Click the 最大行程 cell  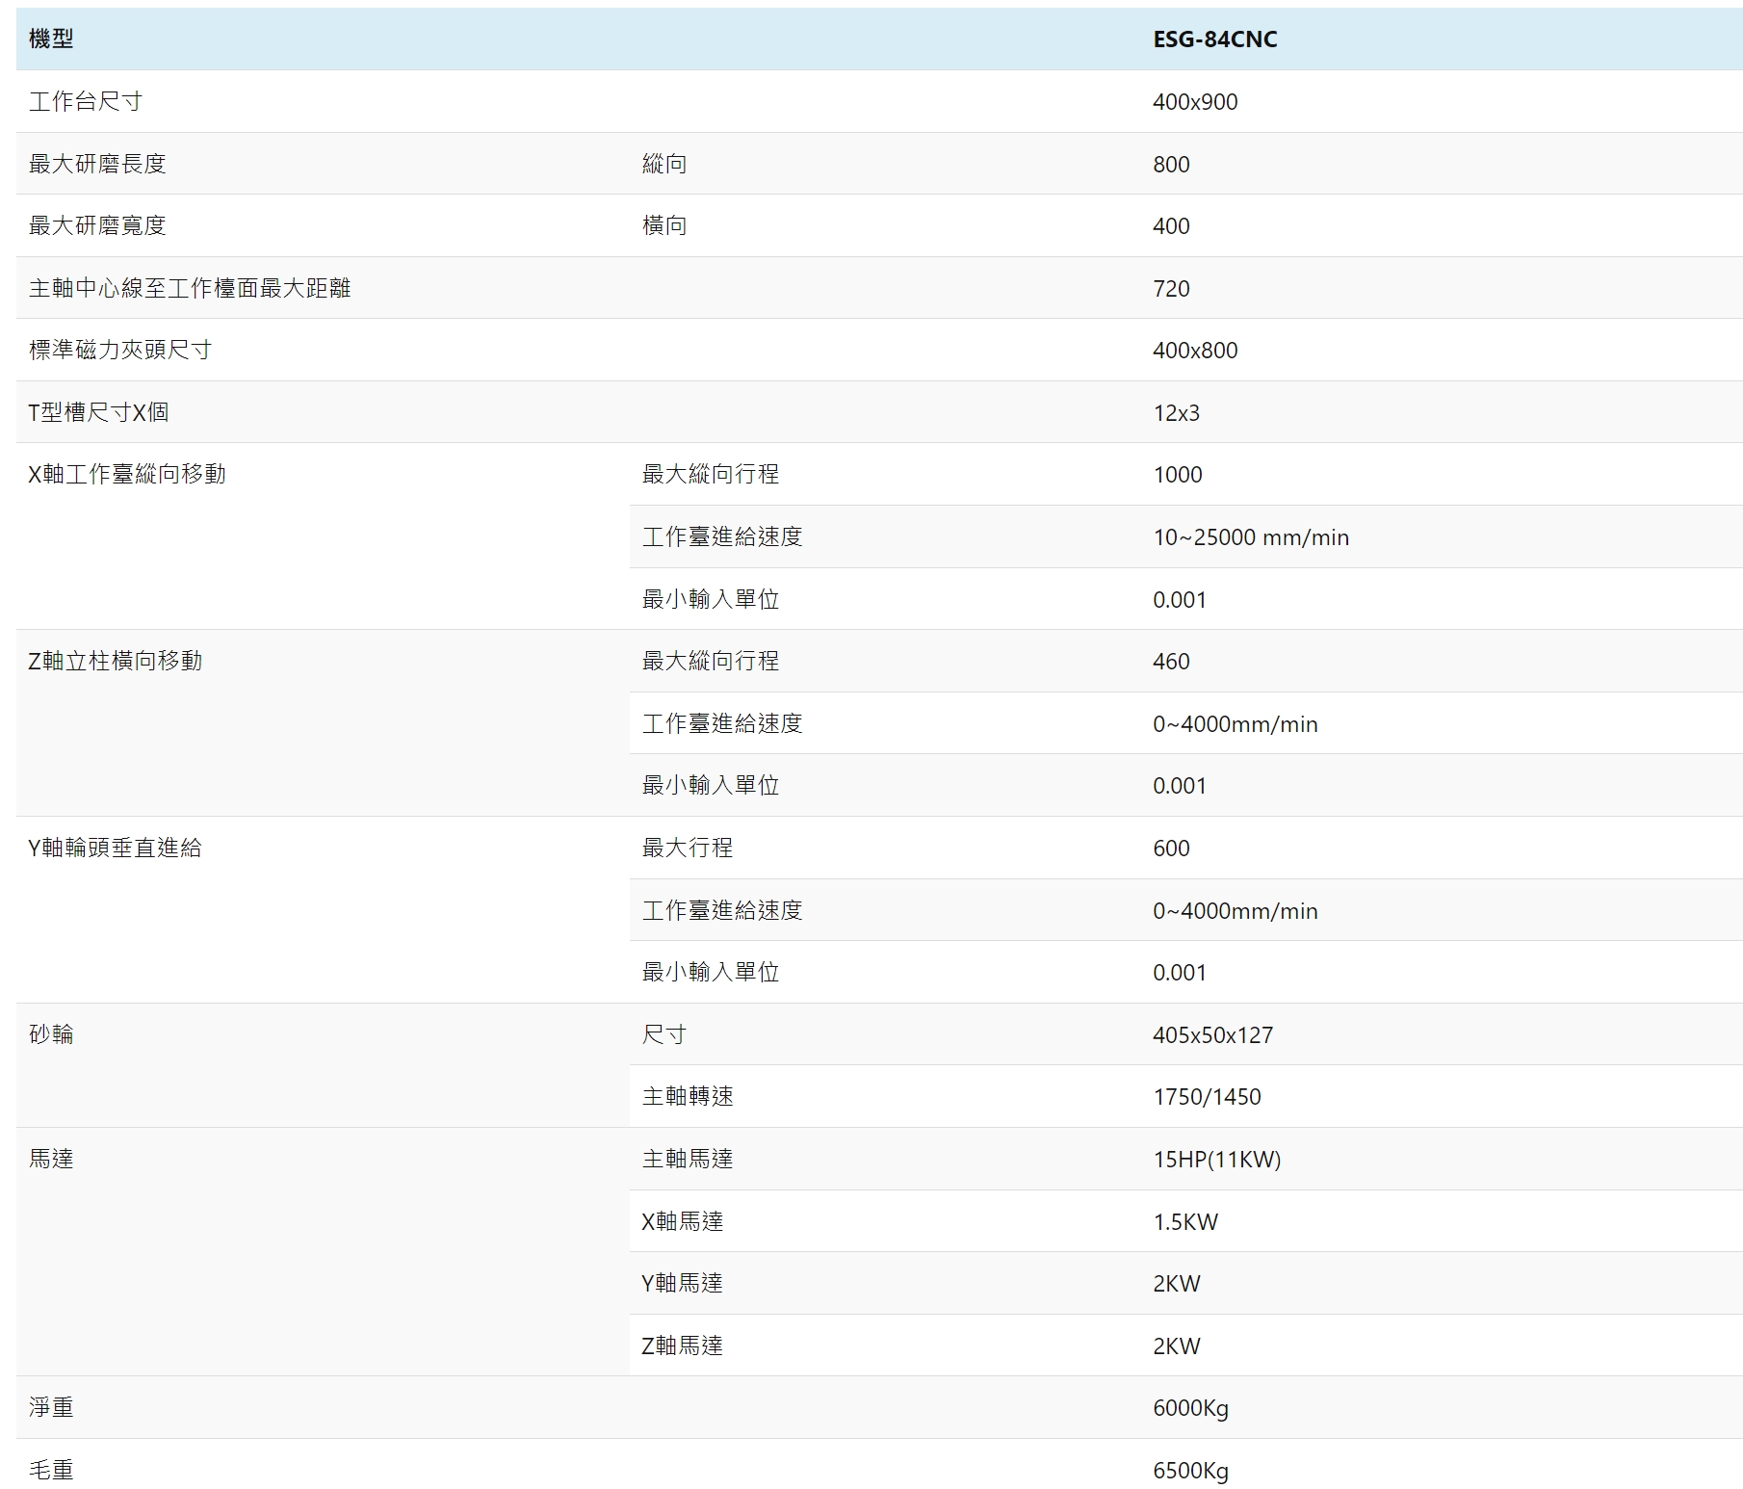point(688,848)
